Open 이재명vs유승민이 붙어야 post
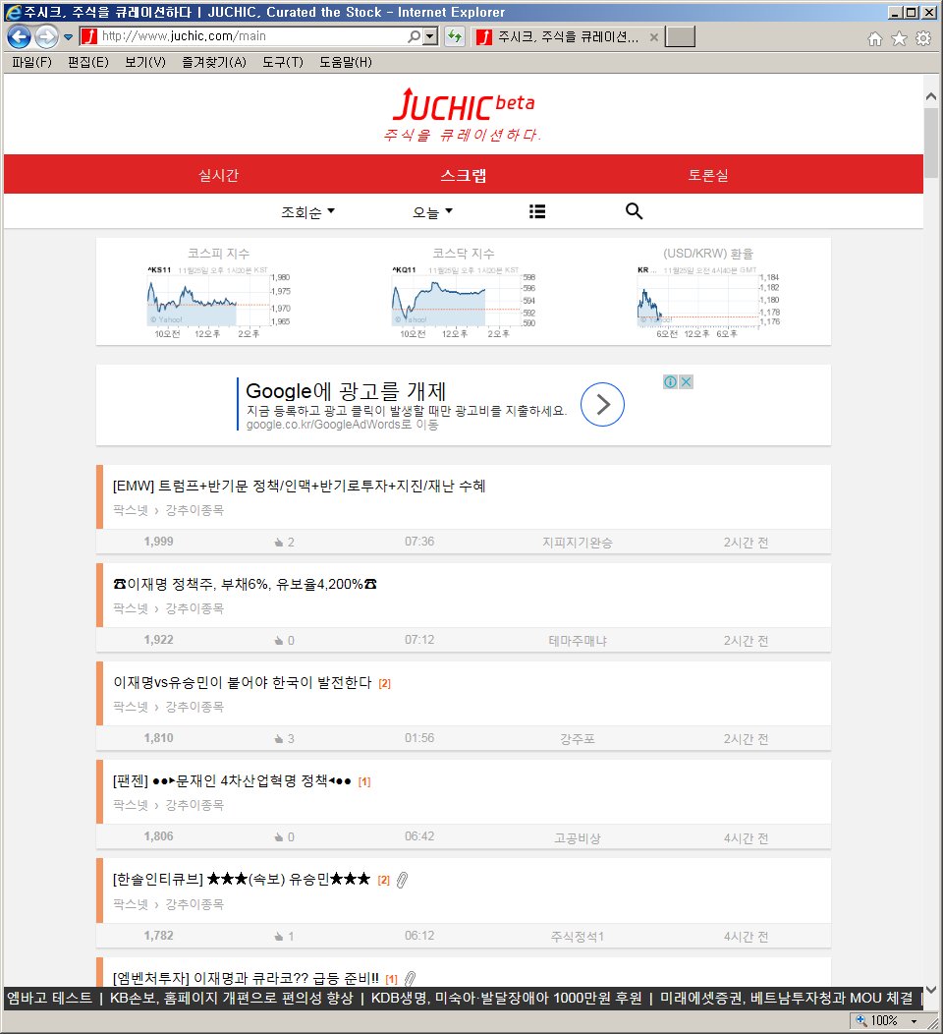This screenshot has width=943, height=1034. 243,682
